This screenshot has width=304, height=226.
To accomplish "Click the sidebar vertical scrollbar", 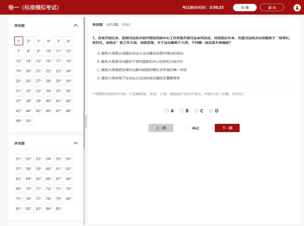I will 84,83.
